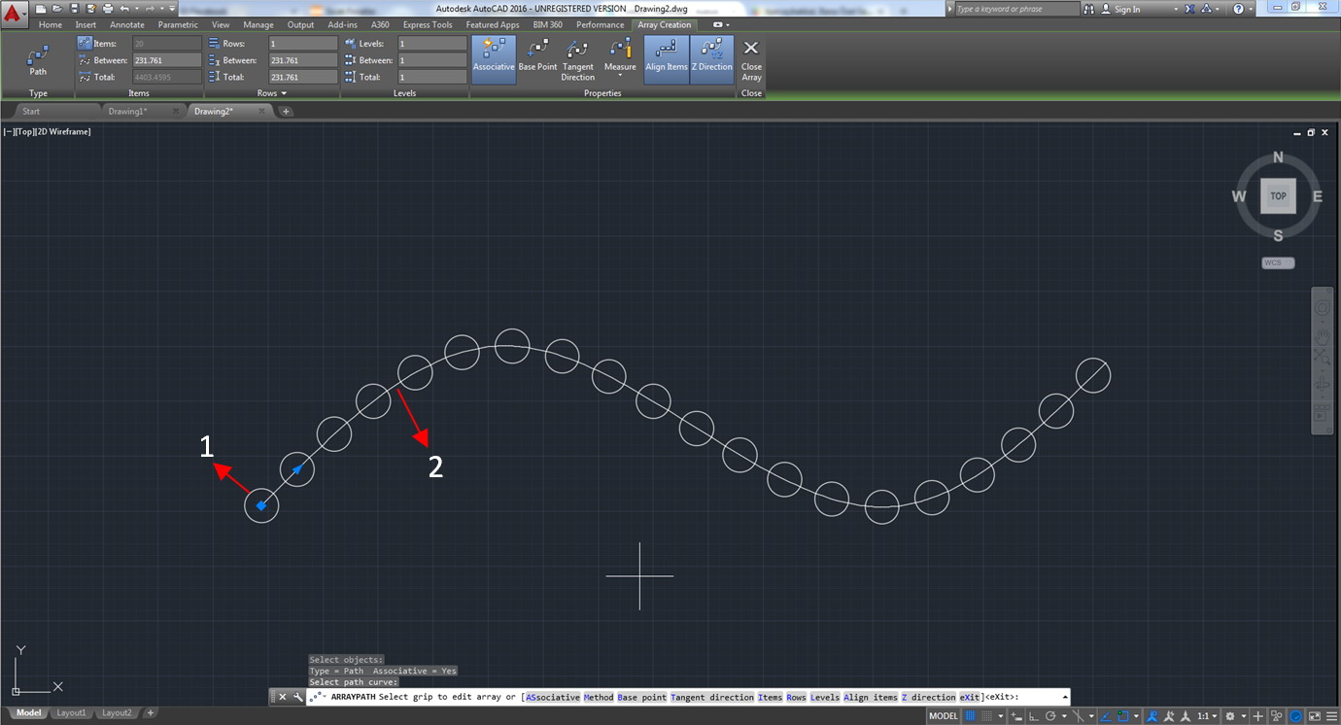
Task: Expand the Rows panel dropdown arrow
Action: coord(284,93)
